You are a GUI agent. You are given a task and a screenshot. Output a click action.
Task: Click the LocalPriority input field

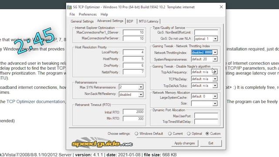[133, 52]
